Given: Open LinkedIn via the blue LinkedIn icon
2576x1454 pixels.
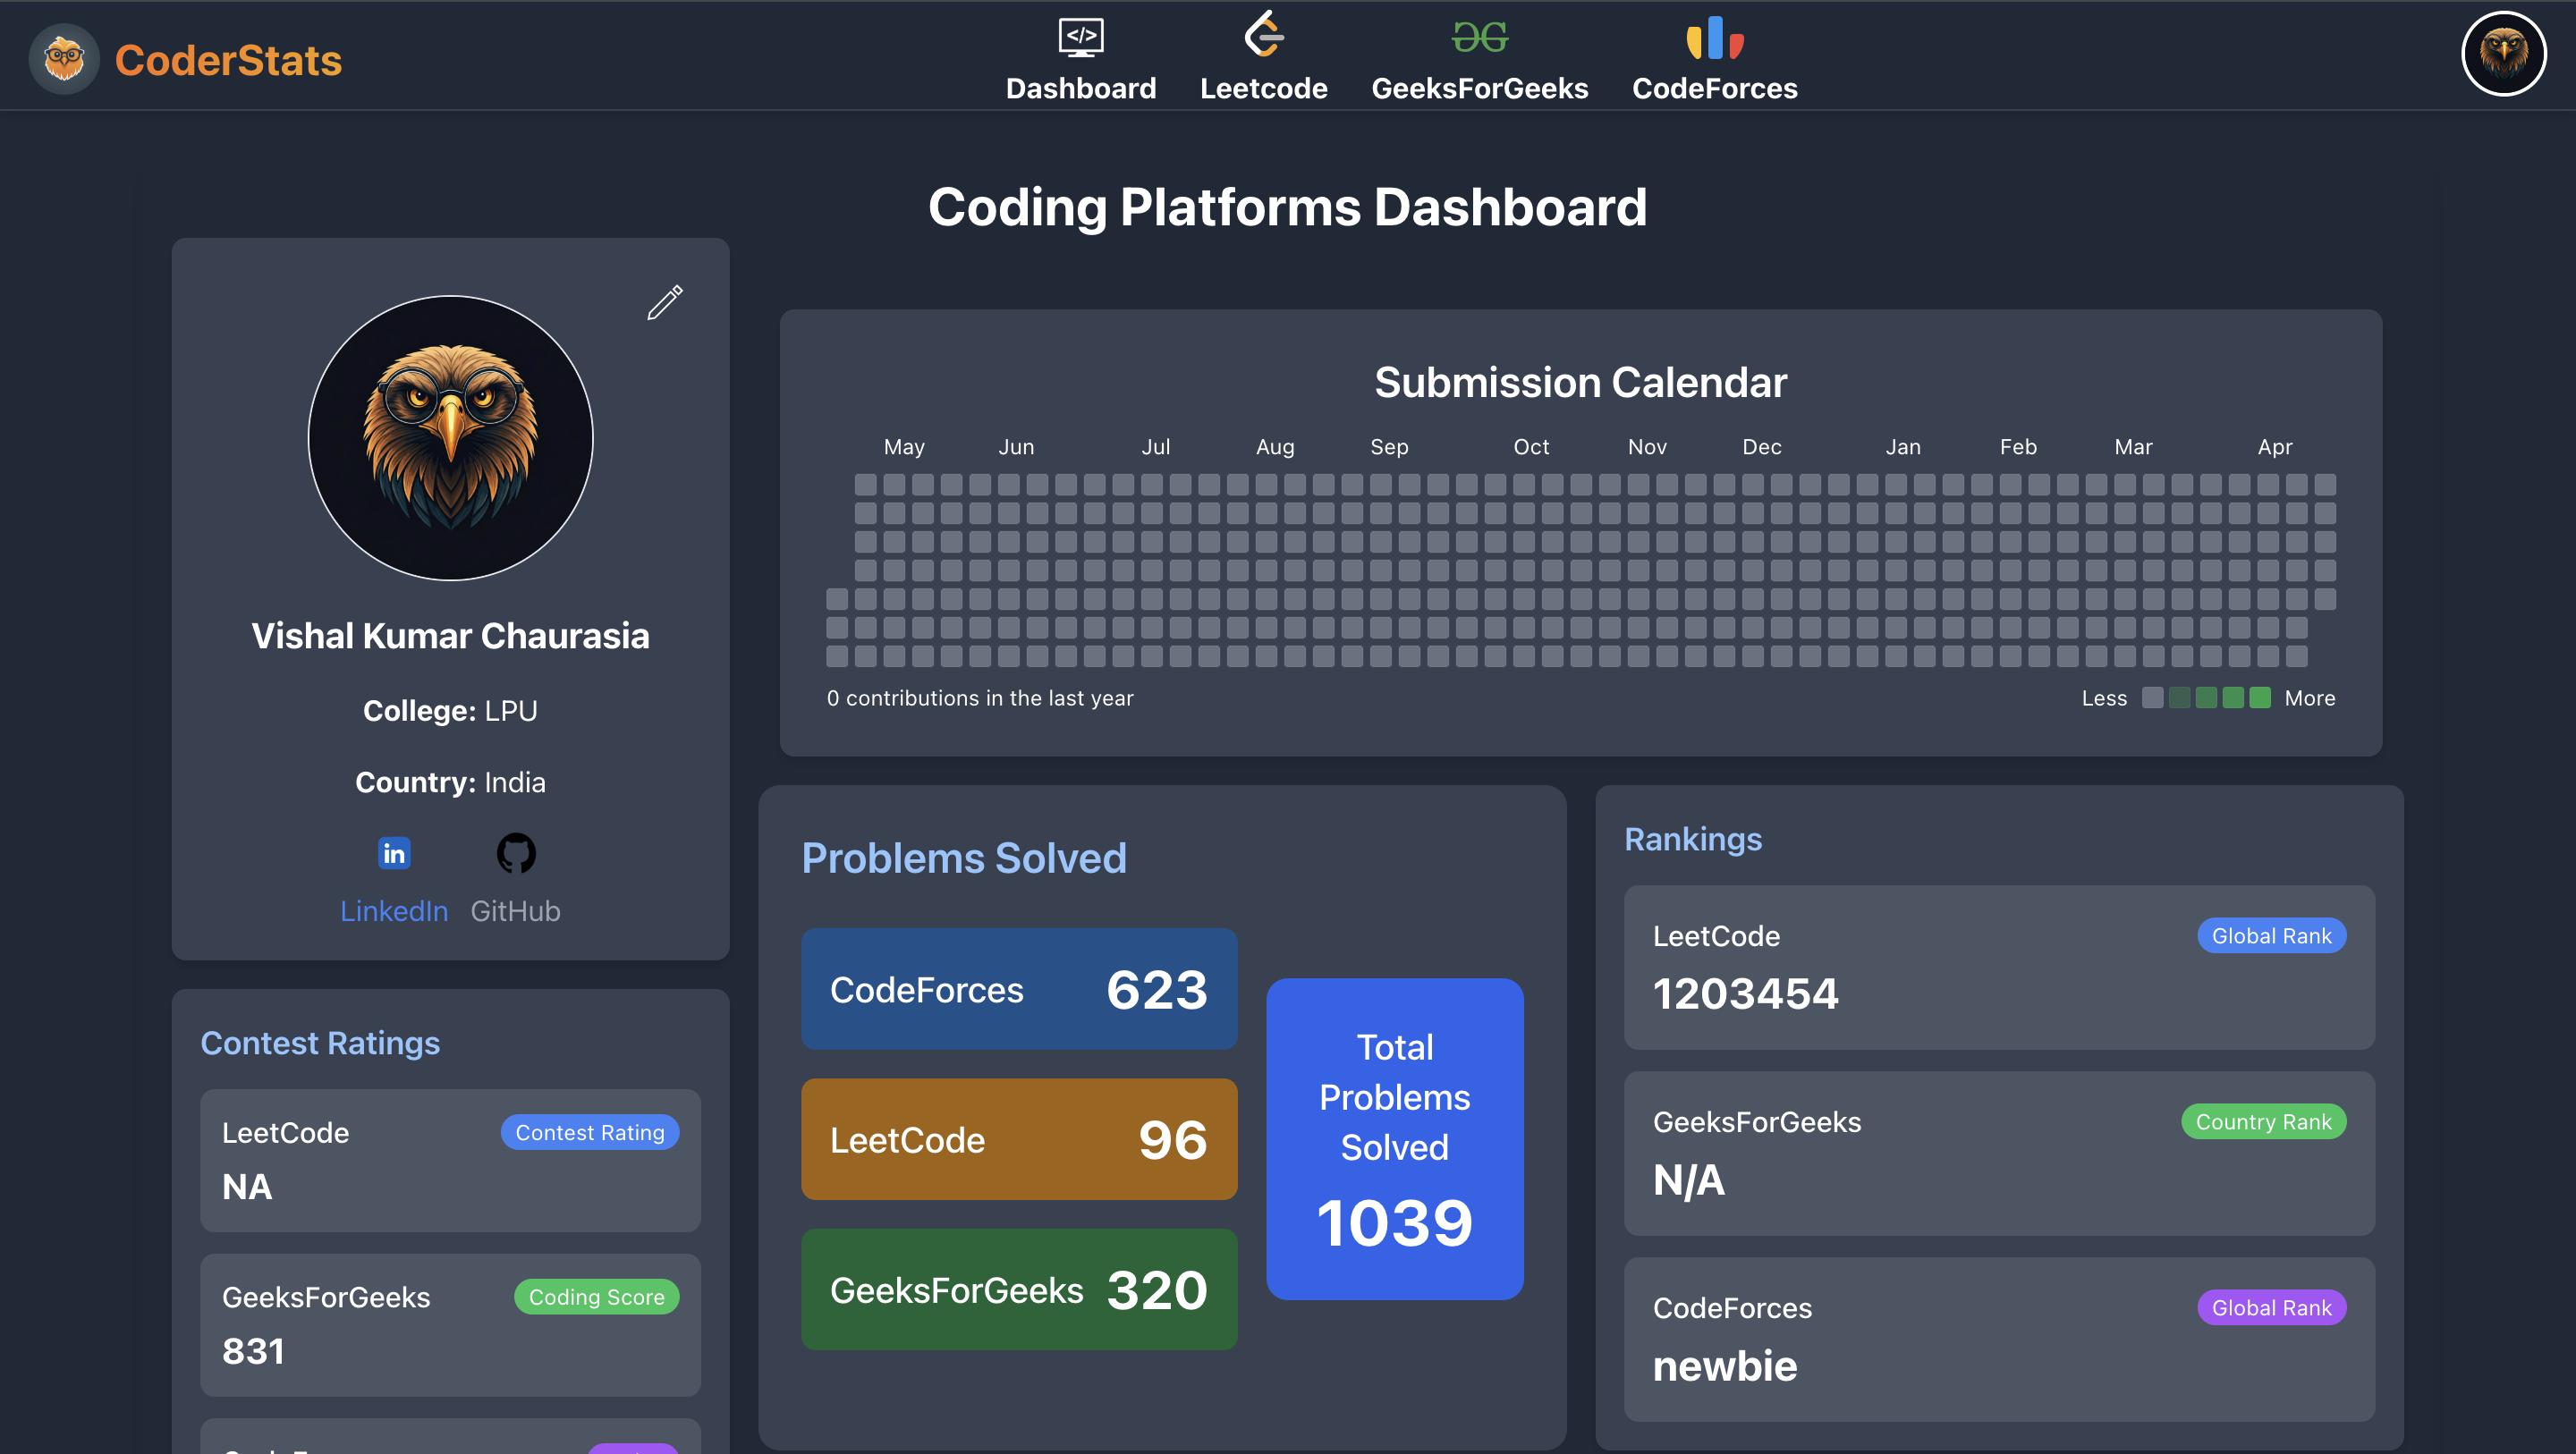Looking at the screenshot, I should pyautogui.click(x=394, y=853).
